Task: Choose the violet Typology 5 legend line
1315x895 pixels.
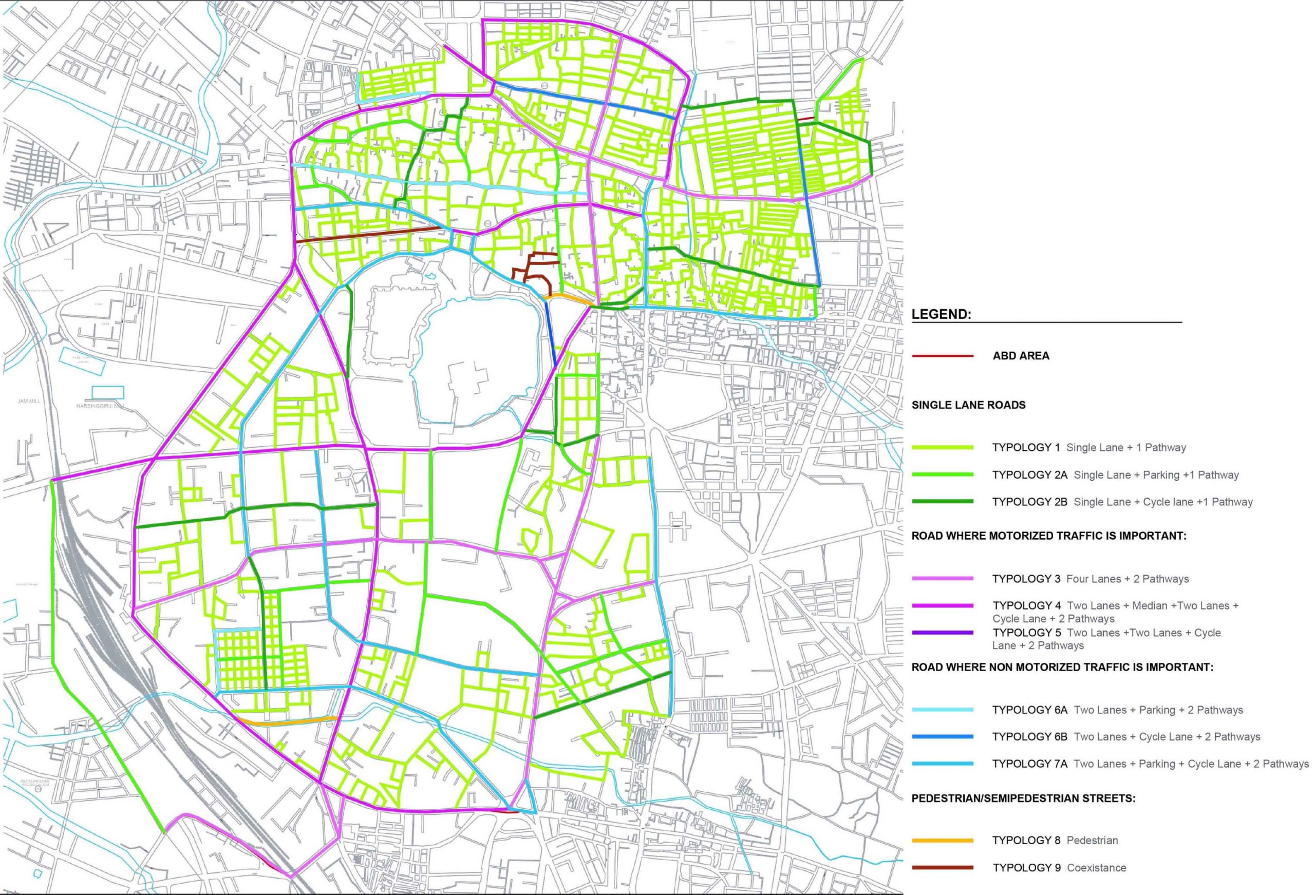Action: coord(942,633)
